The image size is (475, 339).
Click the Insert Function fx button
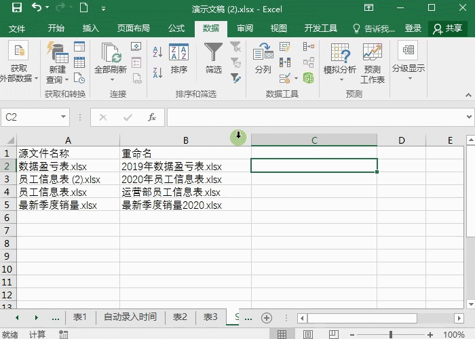[152, 117]
